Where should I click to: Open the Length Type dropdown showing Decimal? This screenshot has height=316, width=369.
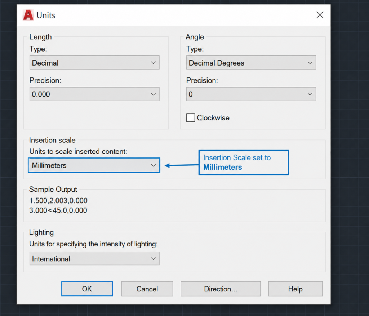[94, 63]
